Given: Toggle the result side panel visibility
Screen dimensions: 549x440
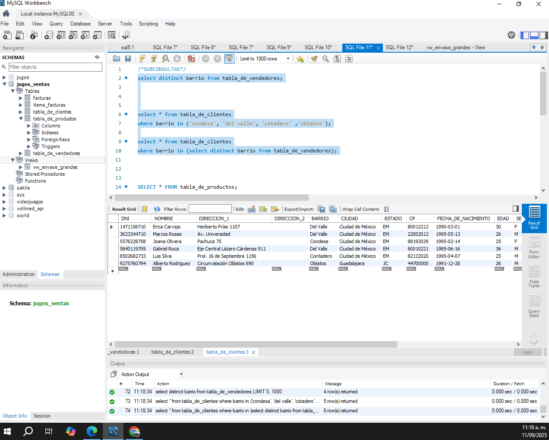Looking at the screenshot, I should pyautogui.click(x=515, y=209).
